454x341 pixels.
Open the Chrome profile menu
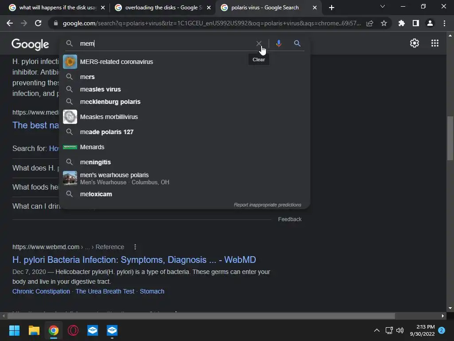tap(430, 23)
